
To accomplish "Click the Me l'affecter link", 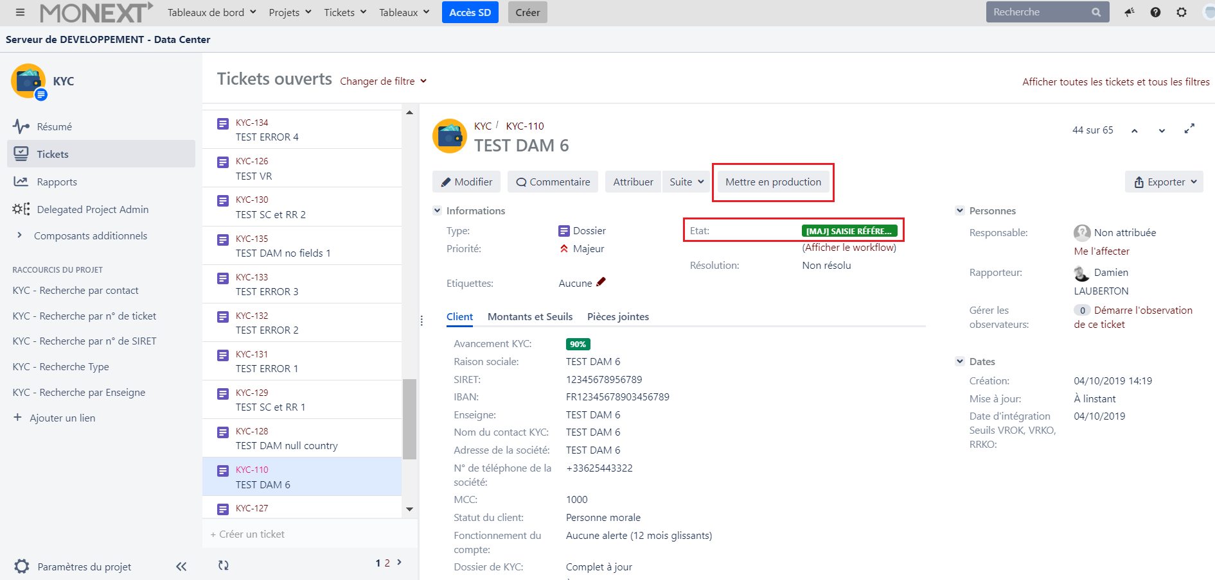I will [1101, 251].
